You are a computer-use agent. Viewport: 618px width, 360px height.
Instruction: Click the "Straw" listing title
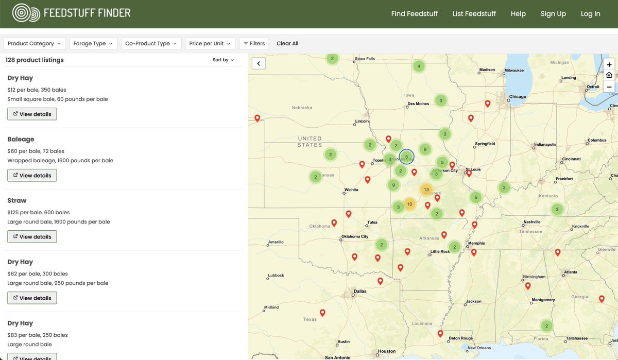pyautogui.click(x=17, y=200)
